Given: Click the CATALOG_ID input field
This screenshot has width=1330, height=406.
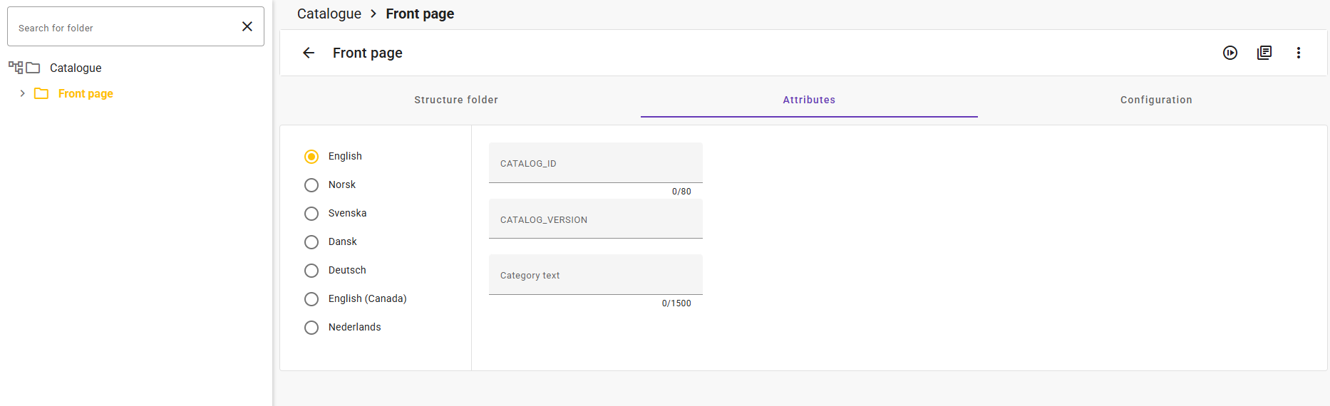Looking at the screenshot, I should pyautogui.click(x=596, y=163).
